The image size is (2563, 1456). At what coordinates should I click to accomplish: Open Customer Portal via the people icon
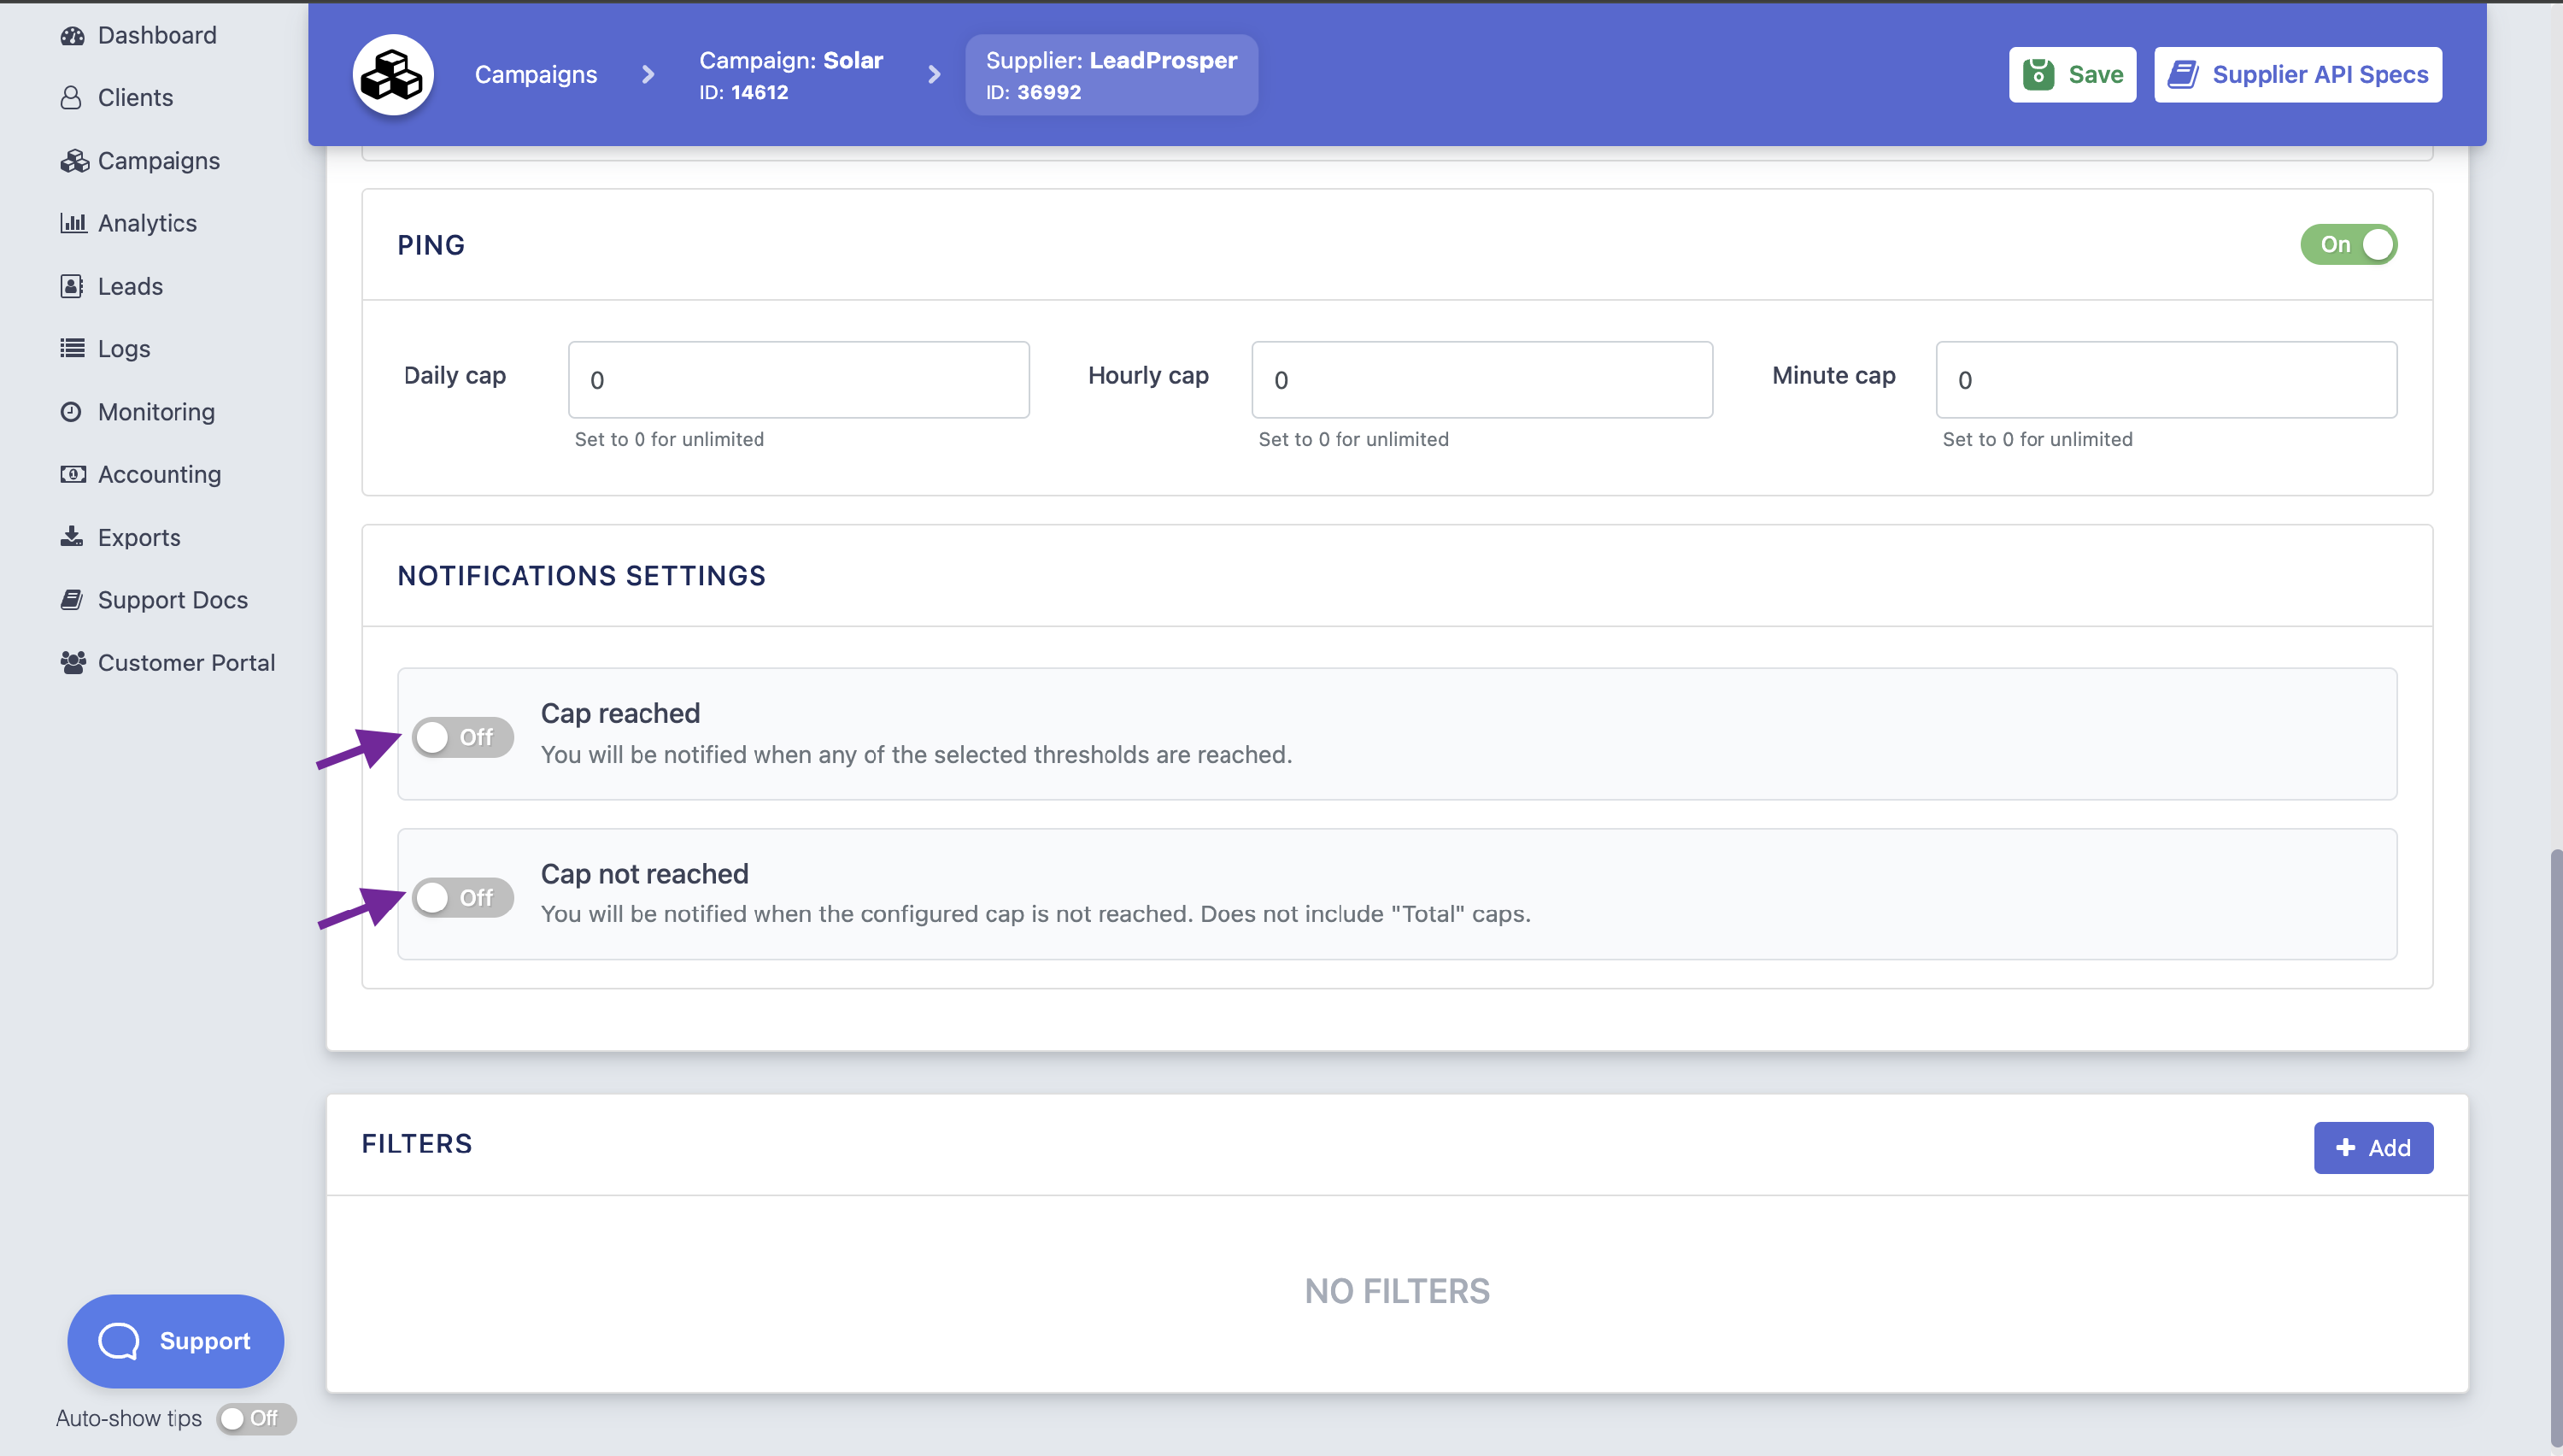[x=73, y=662]
